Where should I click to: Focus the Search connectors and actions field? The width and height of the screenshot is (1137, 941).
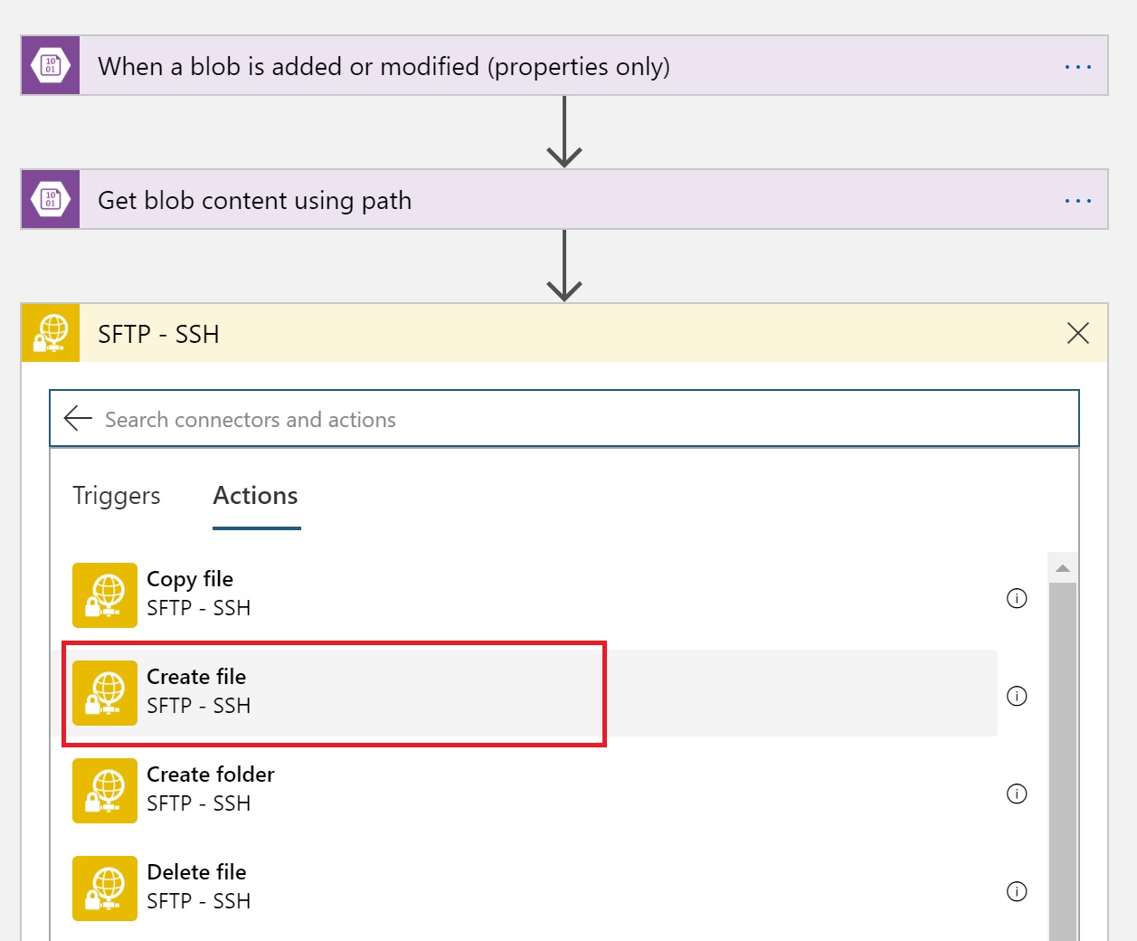click(x=579, y=420)
